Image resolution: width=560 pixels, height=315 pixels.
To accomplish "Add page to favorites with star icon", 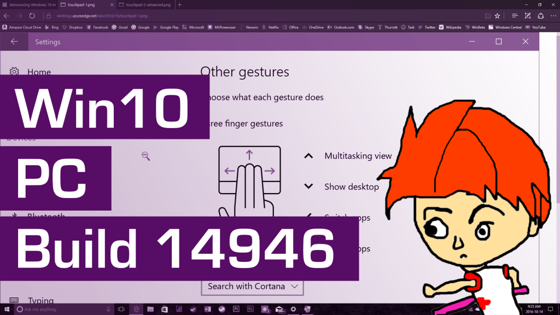I will point(497,16).
